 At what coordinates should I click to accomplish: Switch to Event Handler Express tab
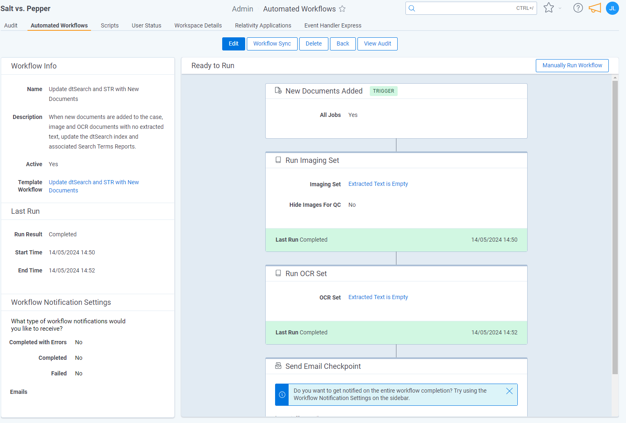tap(333, 25)
